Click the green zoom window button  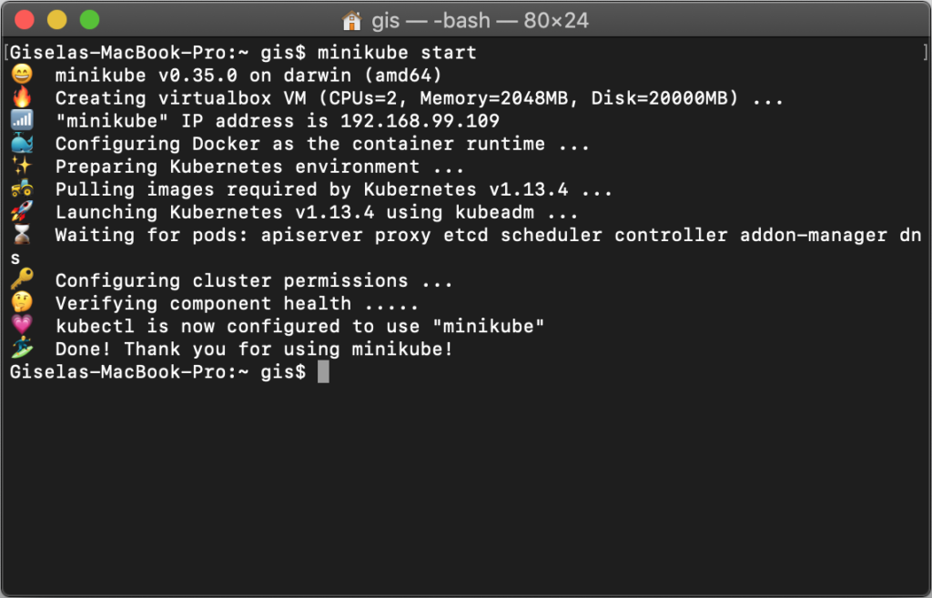click(90, 20)
